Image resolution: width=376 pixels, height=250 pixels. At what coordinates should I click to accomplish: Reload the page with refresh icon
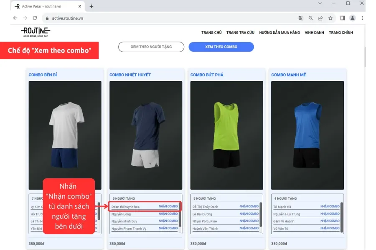pos(35,18)
